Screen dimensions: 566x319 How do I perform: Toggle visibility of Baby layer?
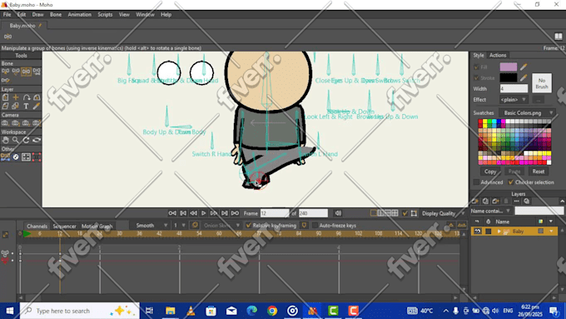pyautogui.click(x=477, y=232)
